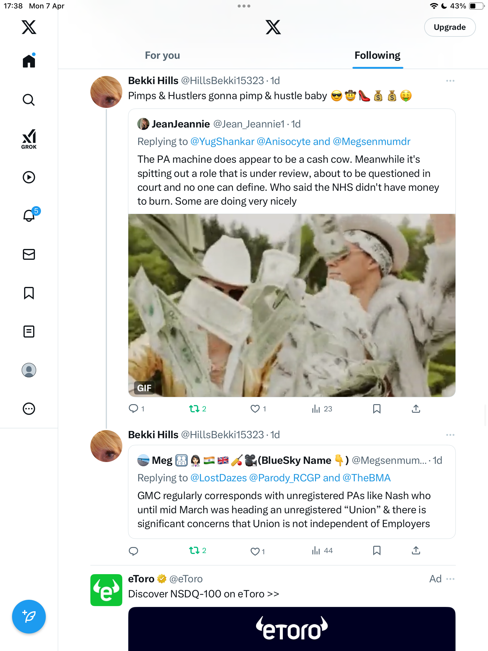Open Grok from the sidebar

pos(29,139)
